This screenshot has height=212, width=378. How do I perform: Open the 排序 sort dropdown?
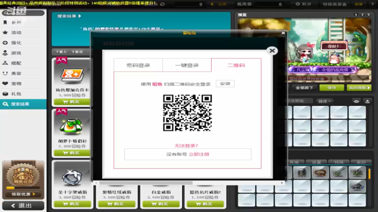324,101
